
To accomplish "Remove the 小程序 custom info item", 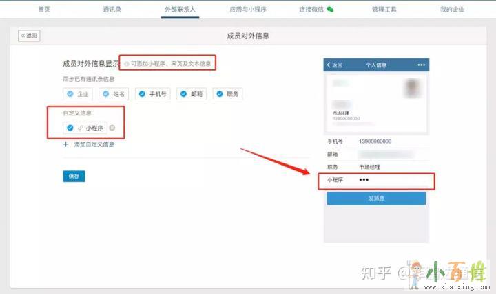I will point(112,128).
